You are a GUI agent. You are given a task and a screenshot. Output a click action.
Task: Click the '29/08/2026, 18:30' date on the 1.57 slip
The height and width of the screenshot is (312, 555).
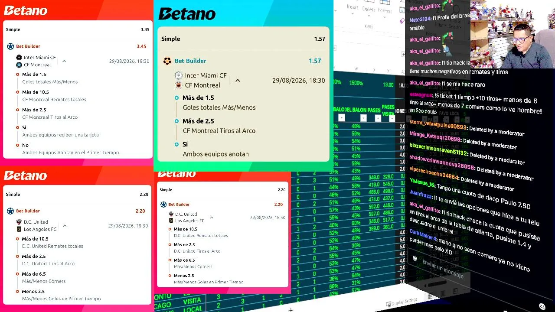298,81
